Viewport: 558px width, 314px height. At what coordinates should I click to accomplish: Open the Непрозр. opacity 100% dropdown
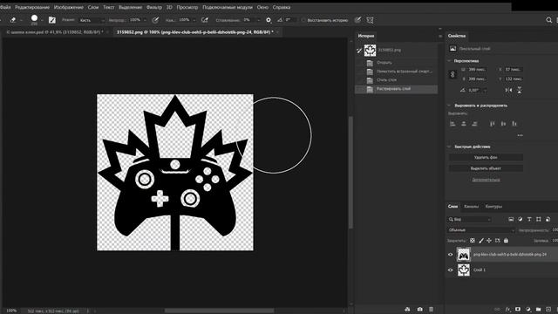pyautogui.click(x=145, y=20)
